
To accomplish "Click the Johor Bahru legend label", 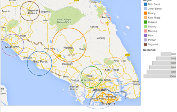I will click(x=155, y=9).
